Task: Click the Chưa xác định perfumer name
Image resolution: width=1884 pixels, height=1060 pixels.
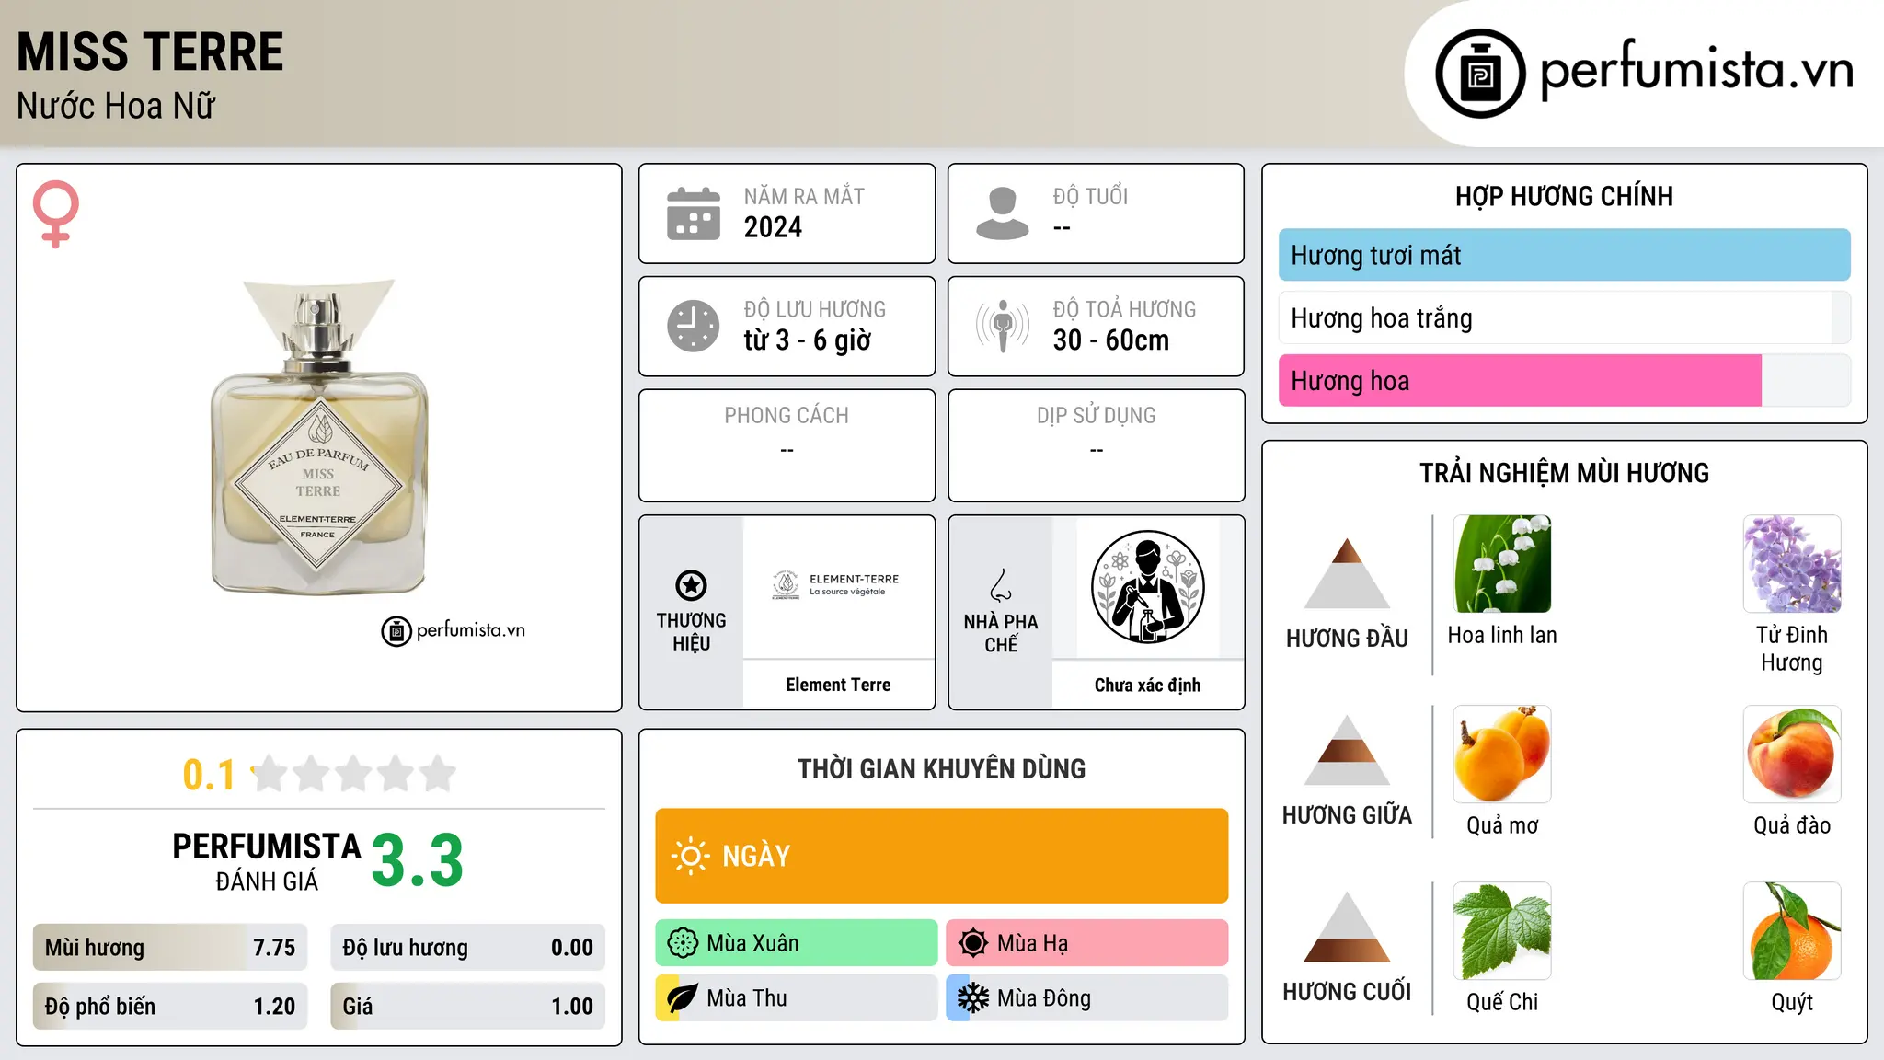Action: (x=1147, y=685)
